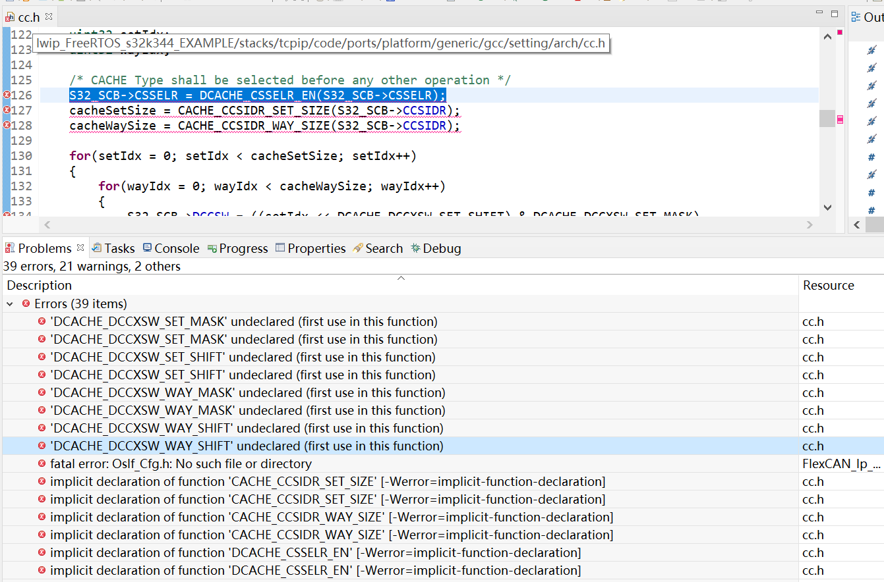The image size is (884, 582).
Task: Click the Debug bug icon
Action: (x=415, y=248)
